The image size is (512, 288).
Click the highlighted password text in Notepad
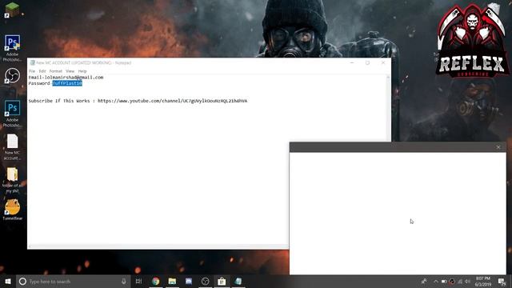pos(67,83)
